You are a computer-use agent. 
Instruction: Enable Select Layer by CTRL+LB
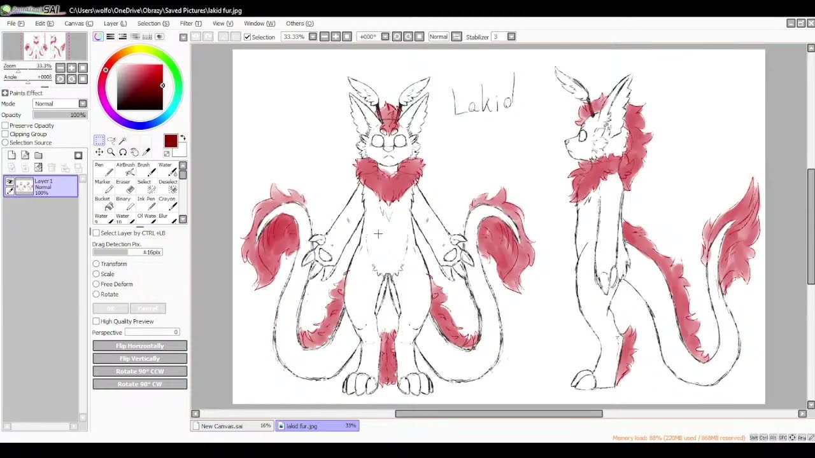click(96, 233)
